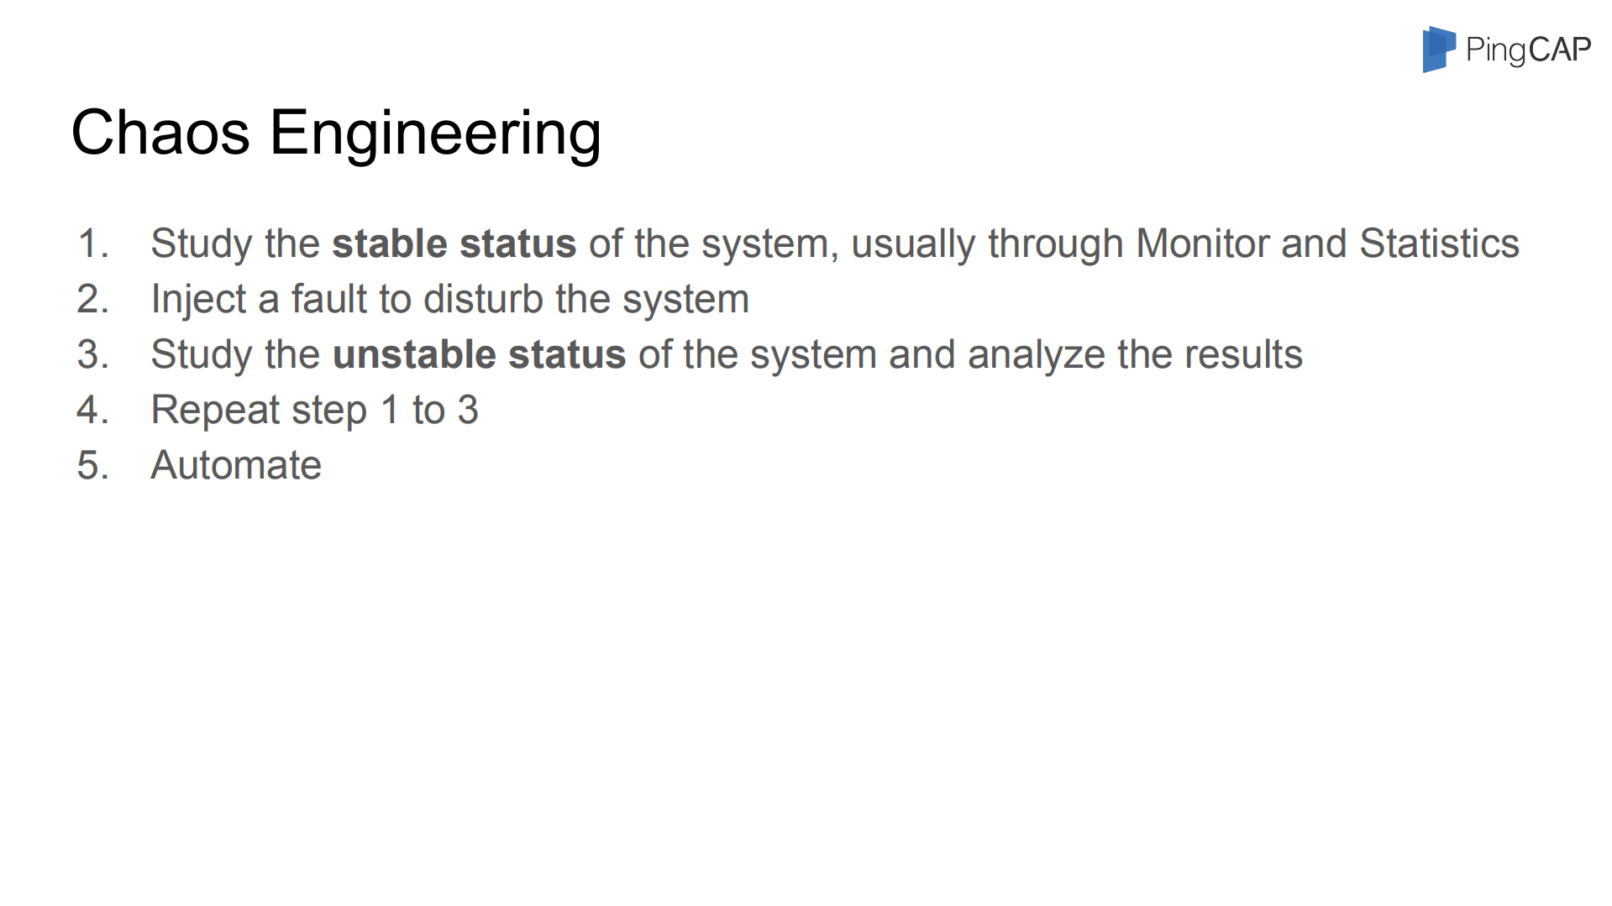Click the blue PingCAP logo icon
This screenshot has width=1612, height=906.
point(1438,49)
